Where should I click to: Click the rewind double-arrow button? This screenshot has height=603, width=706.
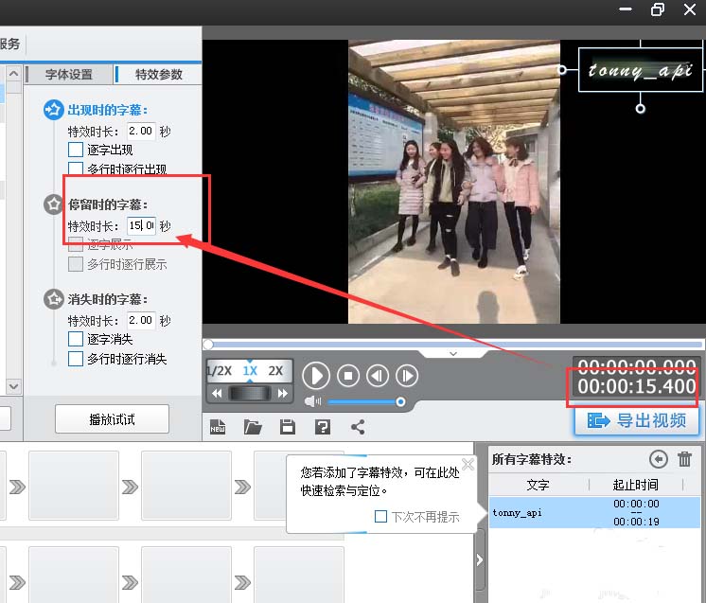click(x=217, y=394)
